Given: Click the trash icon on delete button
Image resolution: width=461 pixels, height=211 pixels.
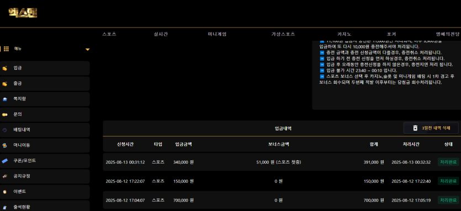Looking at the screenshot, I should tap(415, 128).
